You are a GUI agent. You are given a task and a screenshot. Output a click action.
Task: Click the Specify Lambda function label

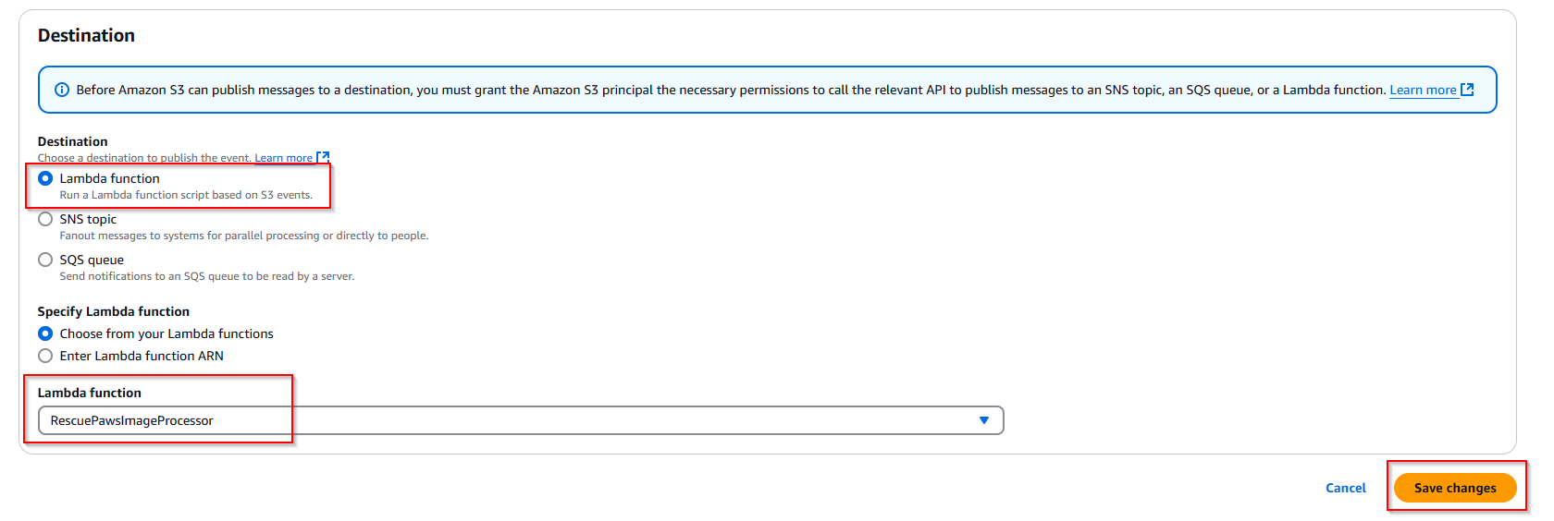coord(114,311)
